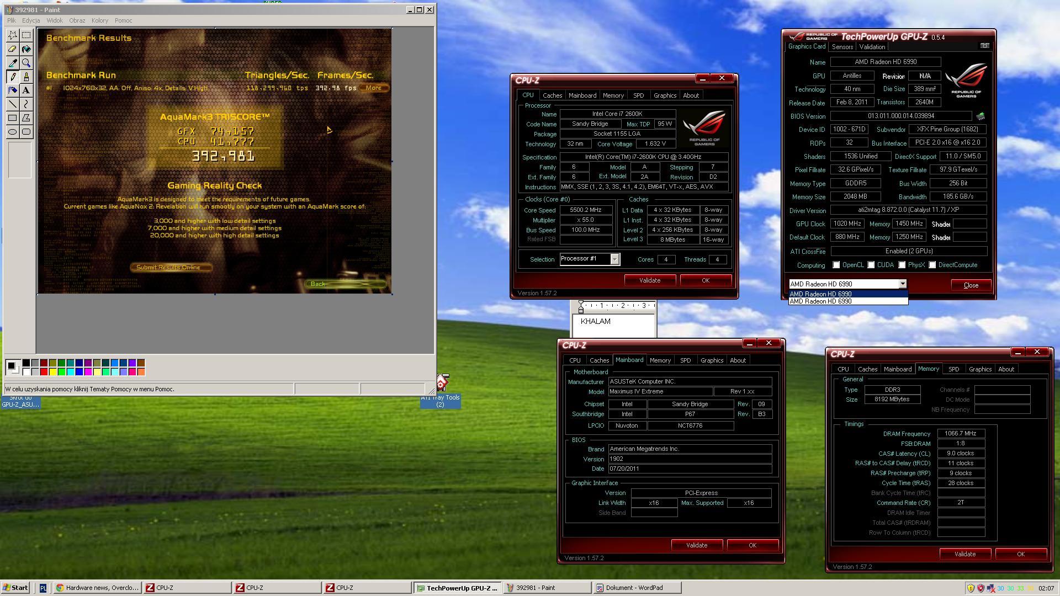Select the Magnifier tool in Paint
Screen dimensions: 1060x596
point(26,63)
